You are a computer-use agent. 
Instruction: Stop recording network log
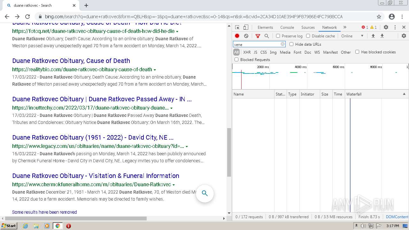click(x=237, y=36)
